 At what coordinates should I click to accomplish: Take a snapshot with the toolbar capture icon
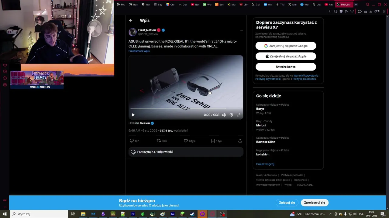336,11
